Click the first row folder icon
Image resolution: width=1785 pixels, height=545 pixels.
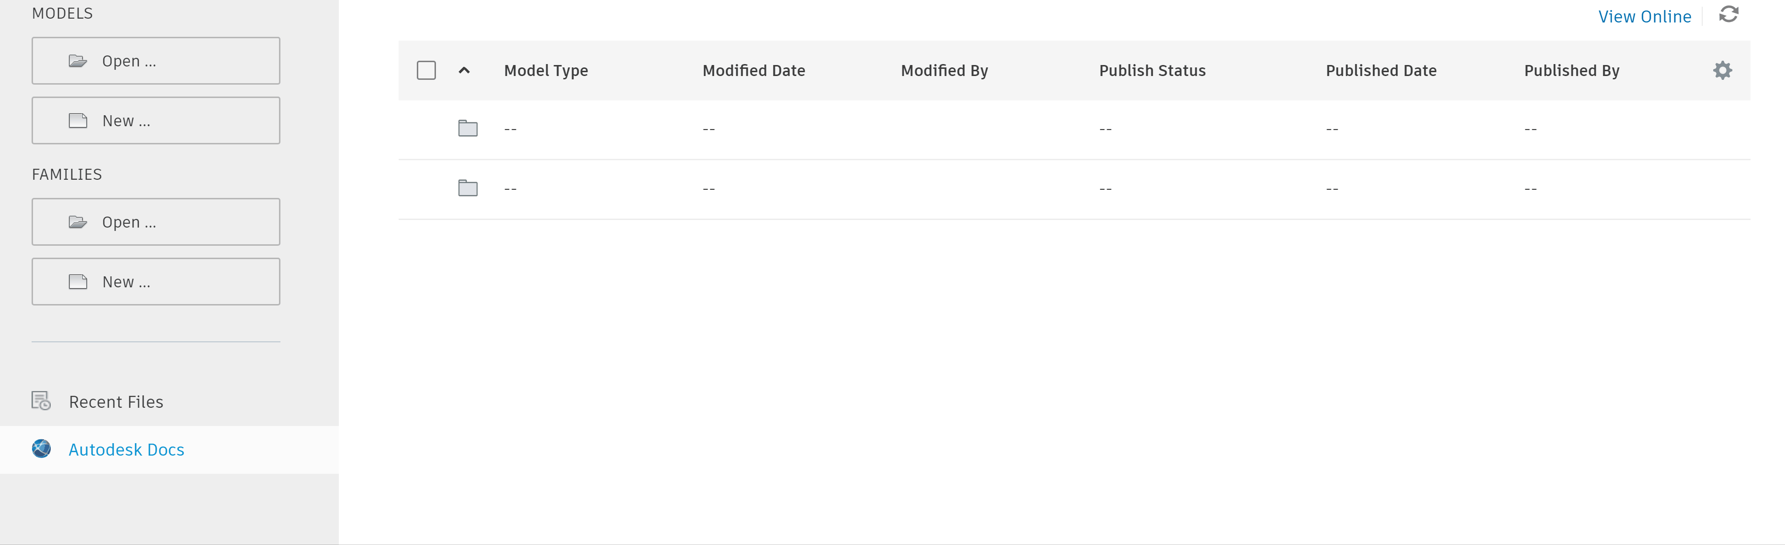(468, 129)
